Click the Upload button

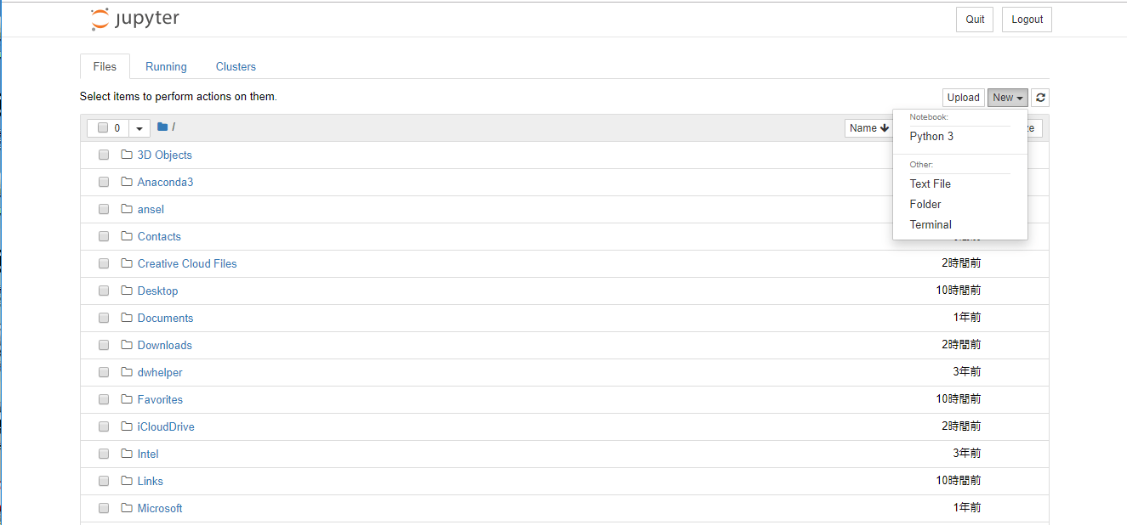click(x=964, y=98)
